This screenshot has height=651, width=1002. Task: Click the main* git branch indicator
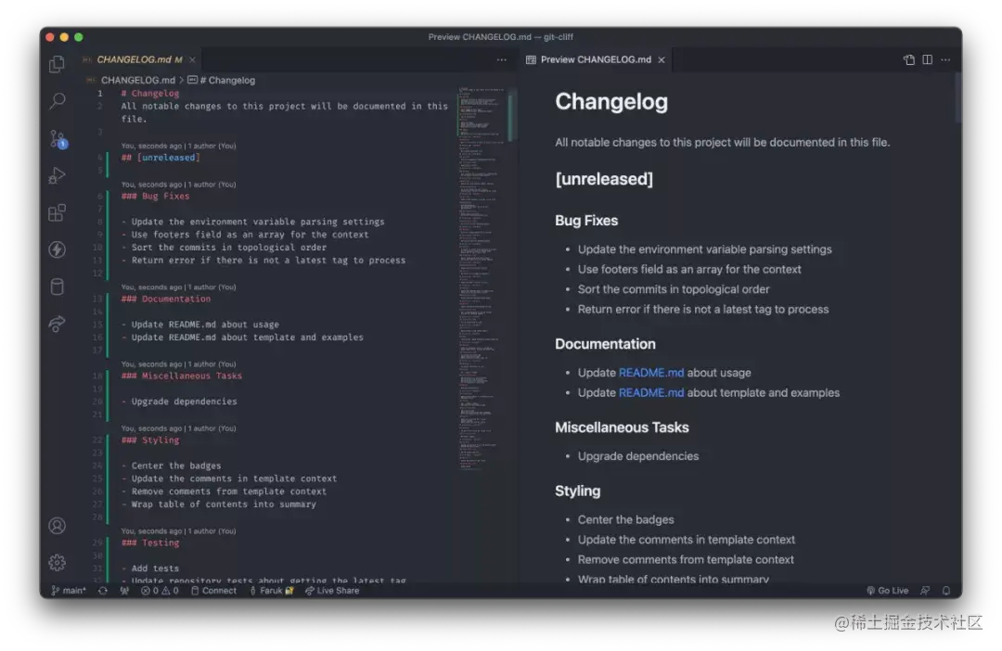pos(69,591)
